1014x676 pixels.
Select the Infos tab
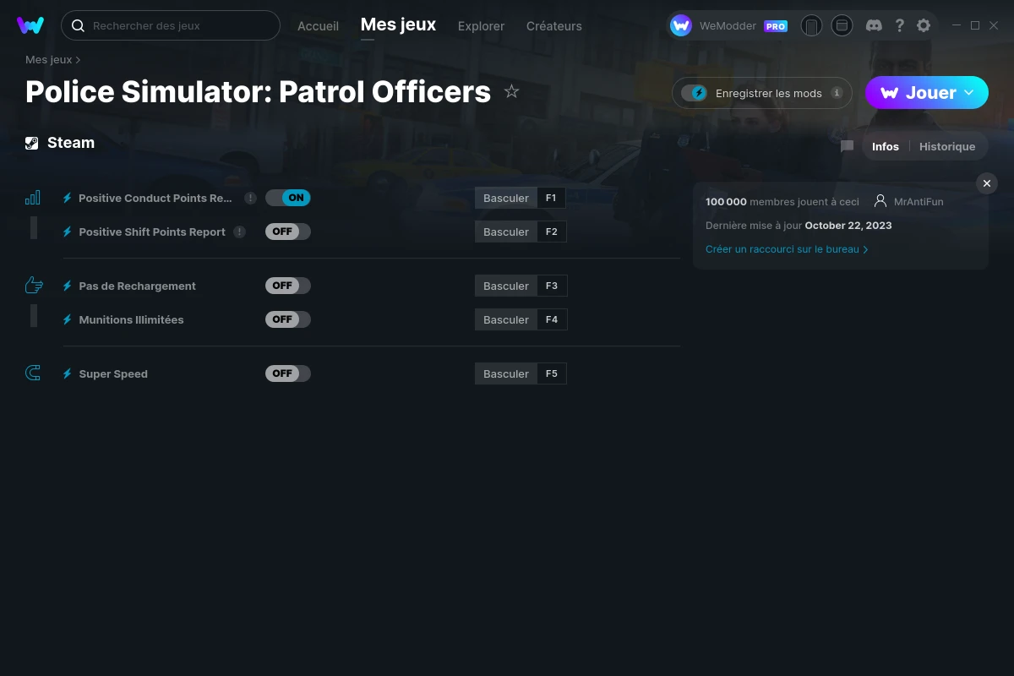pos(886,146)
